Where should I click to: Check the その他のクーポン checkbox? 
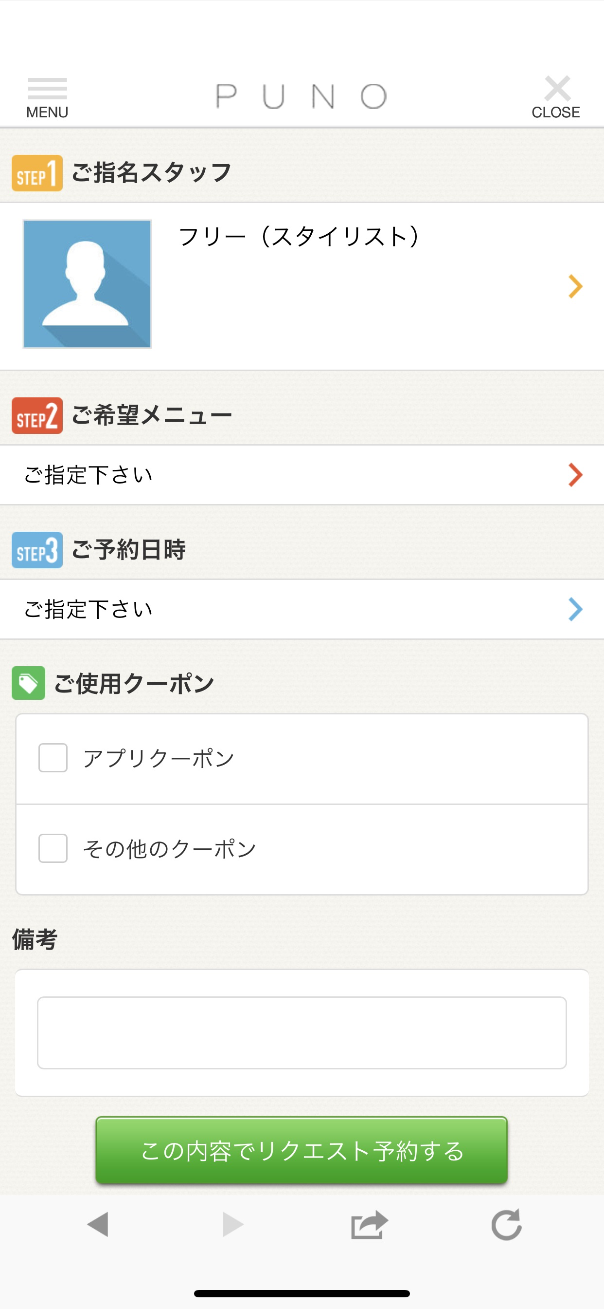pyautogui.click(x=53, y=848)
